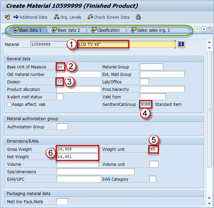214x208 pixels.
Task: Click the Authorization Group field
Action: pos(62,127)
